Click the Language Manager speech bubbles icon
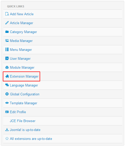The width and height of the screenshot is (125, 147). point(7,85)
